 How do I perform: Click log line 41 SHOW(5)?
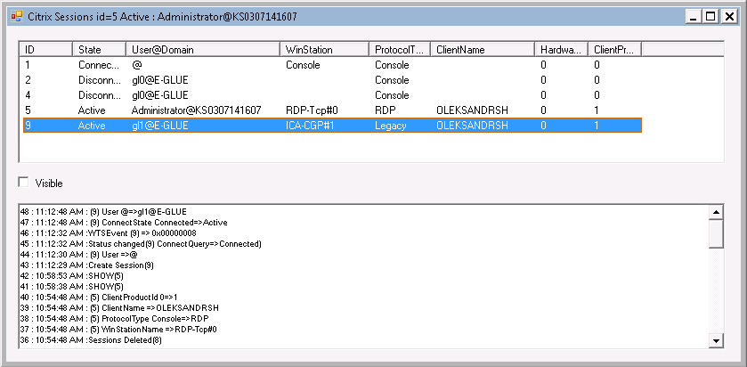point(72,287)
